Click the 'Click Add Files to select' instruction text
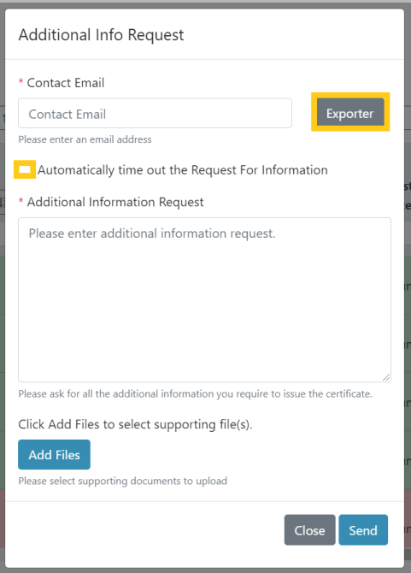 [135, 425]
